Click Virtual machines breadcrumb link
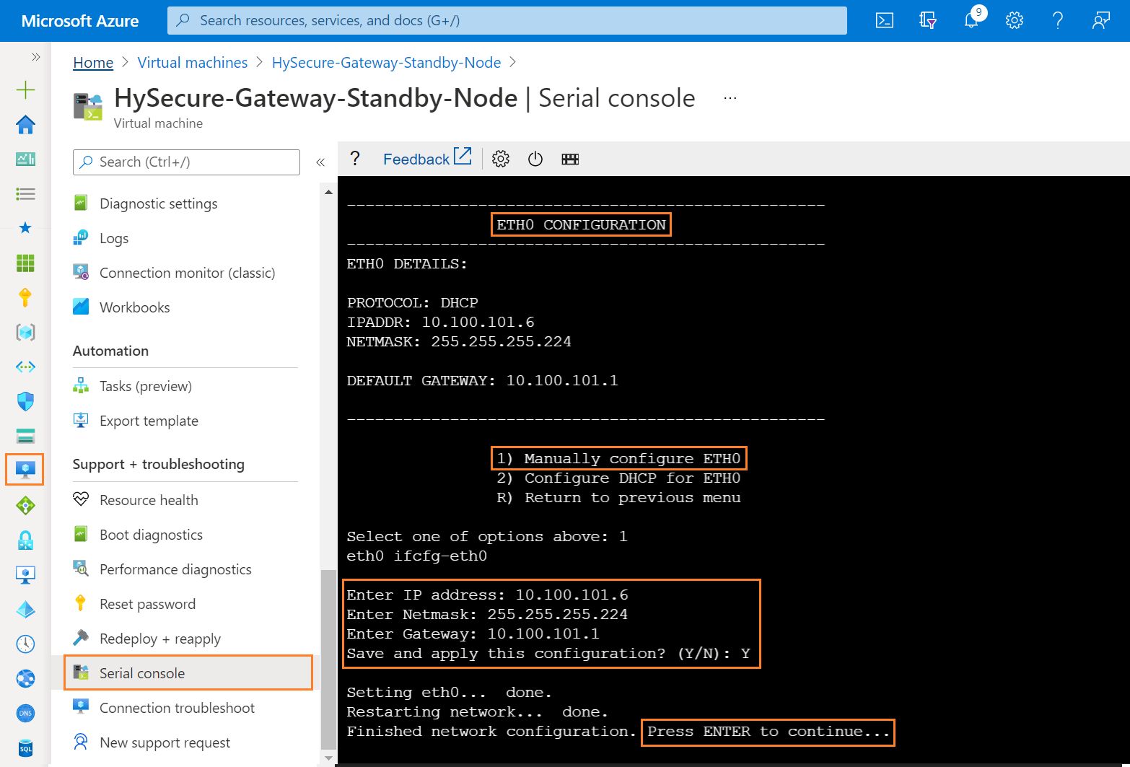 point(193,63)
